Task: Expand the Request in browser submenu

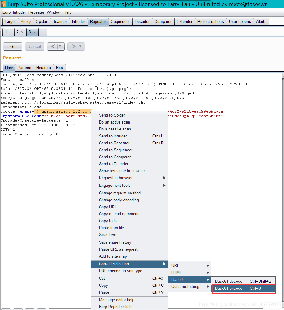Action: (x=129, y=178)
